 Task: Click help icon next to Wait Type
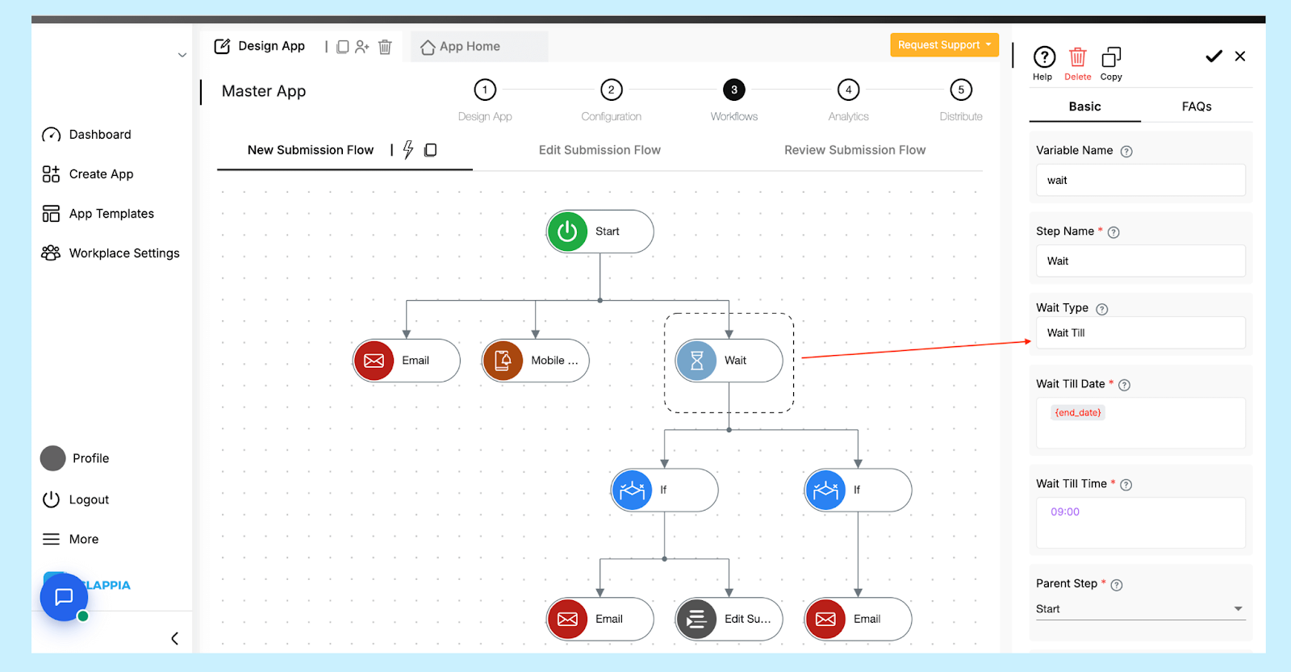point(1102,309)
